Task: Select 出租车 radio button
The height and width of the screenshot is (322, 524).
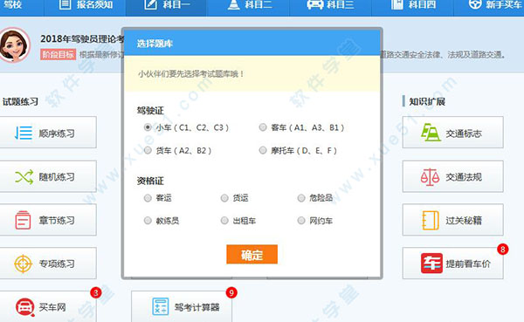Action: (x=224, y=221)
